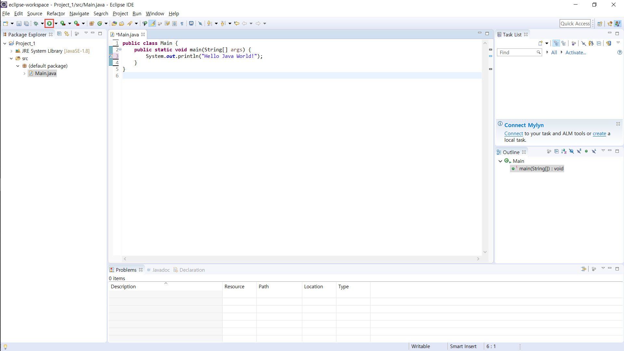Click the Connect link in Mylyn panel
Viewport: 624px width, 351px height.
[x=513, y=134]
